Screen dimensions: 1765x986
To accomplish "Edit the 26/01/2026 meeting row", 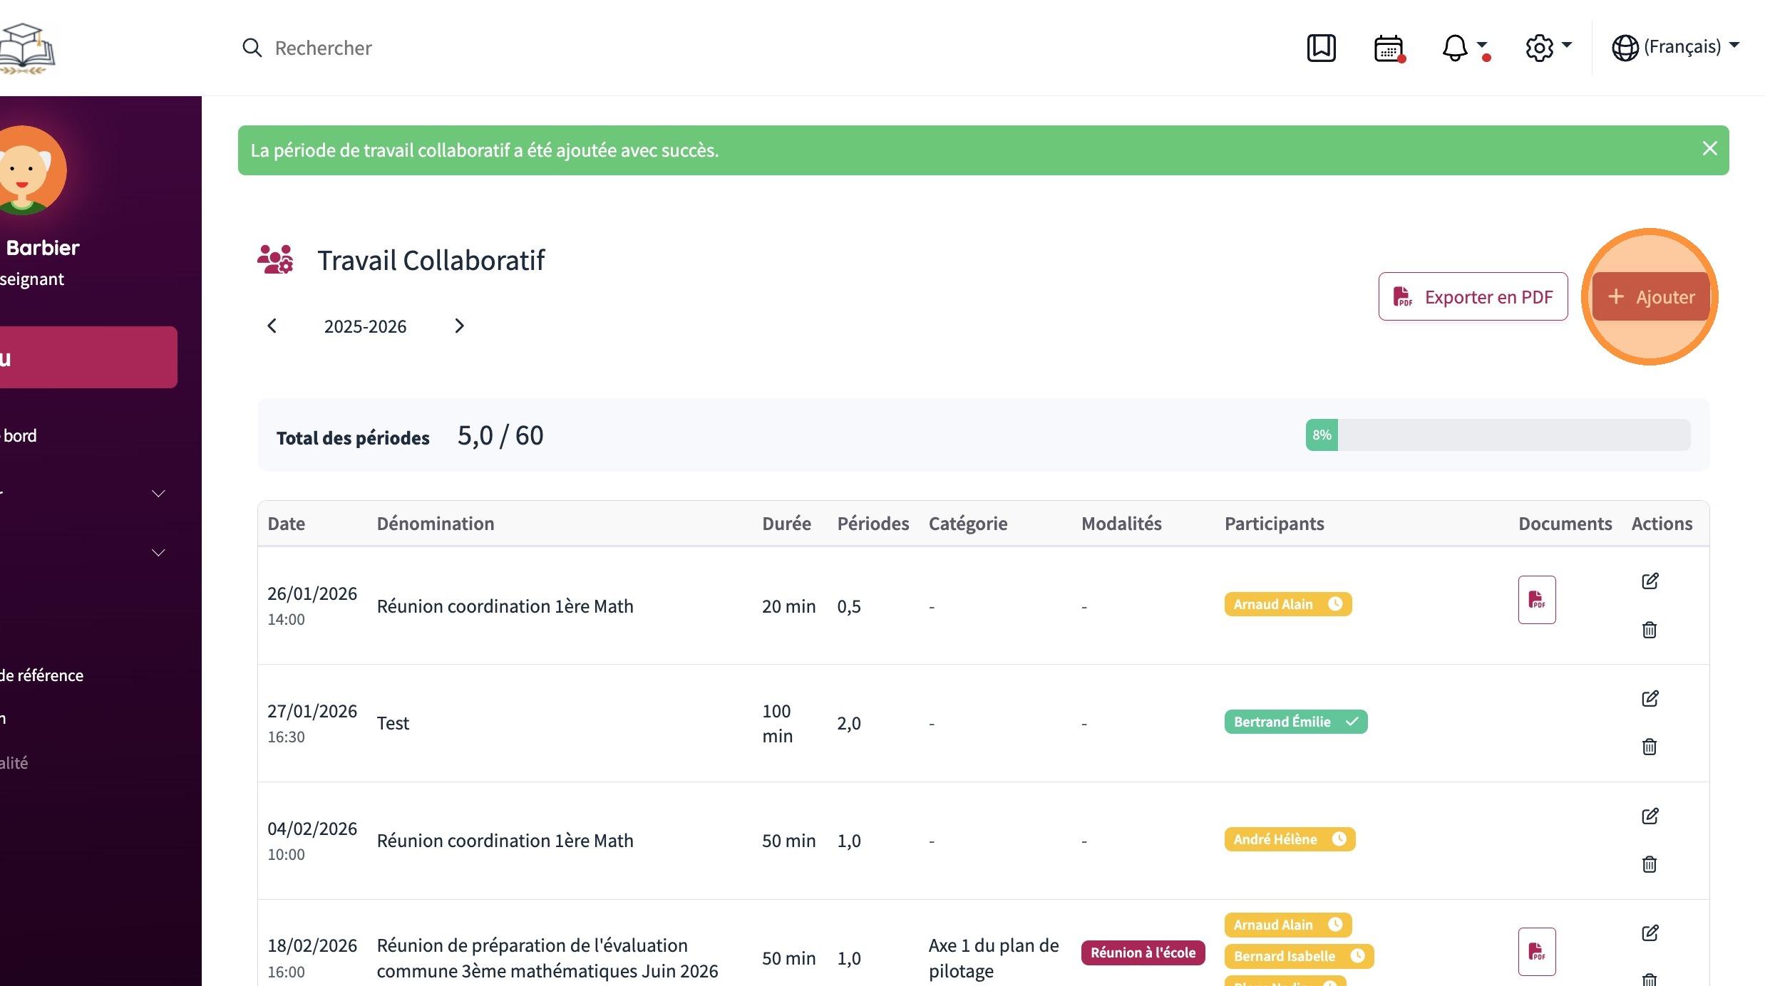I will tap(1650, 581).
